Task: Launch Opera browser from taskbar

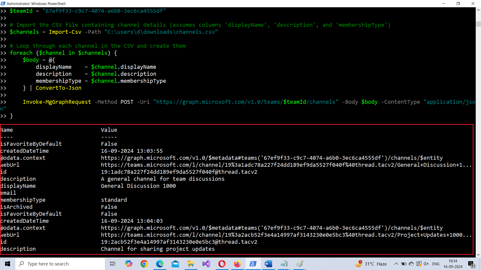Action: point(222,264)
